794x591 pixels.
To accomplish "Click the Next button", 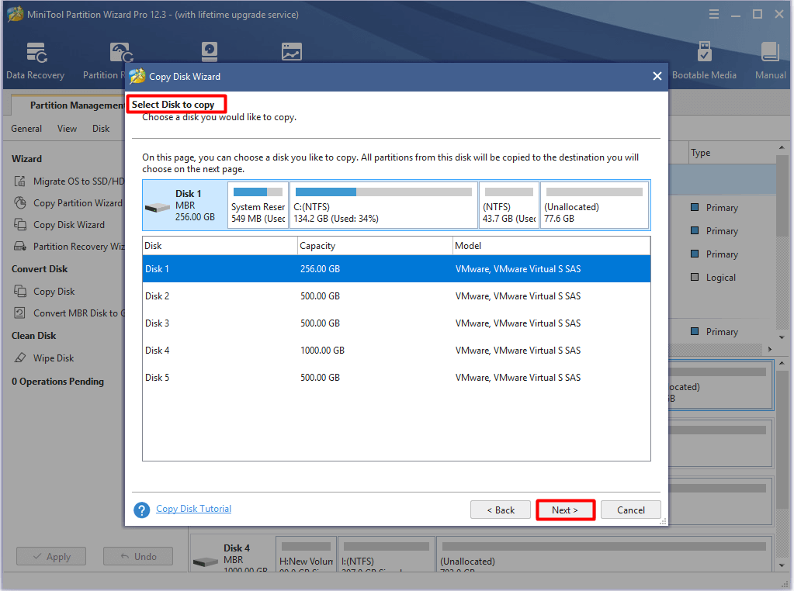I will tap(565, 510).
